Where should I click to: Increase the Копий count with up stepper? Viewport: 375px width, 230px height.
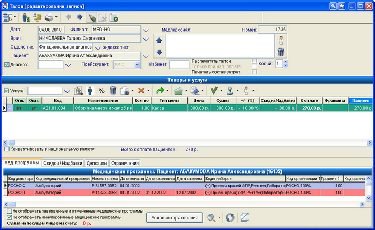tap(285, 62)
